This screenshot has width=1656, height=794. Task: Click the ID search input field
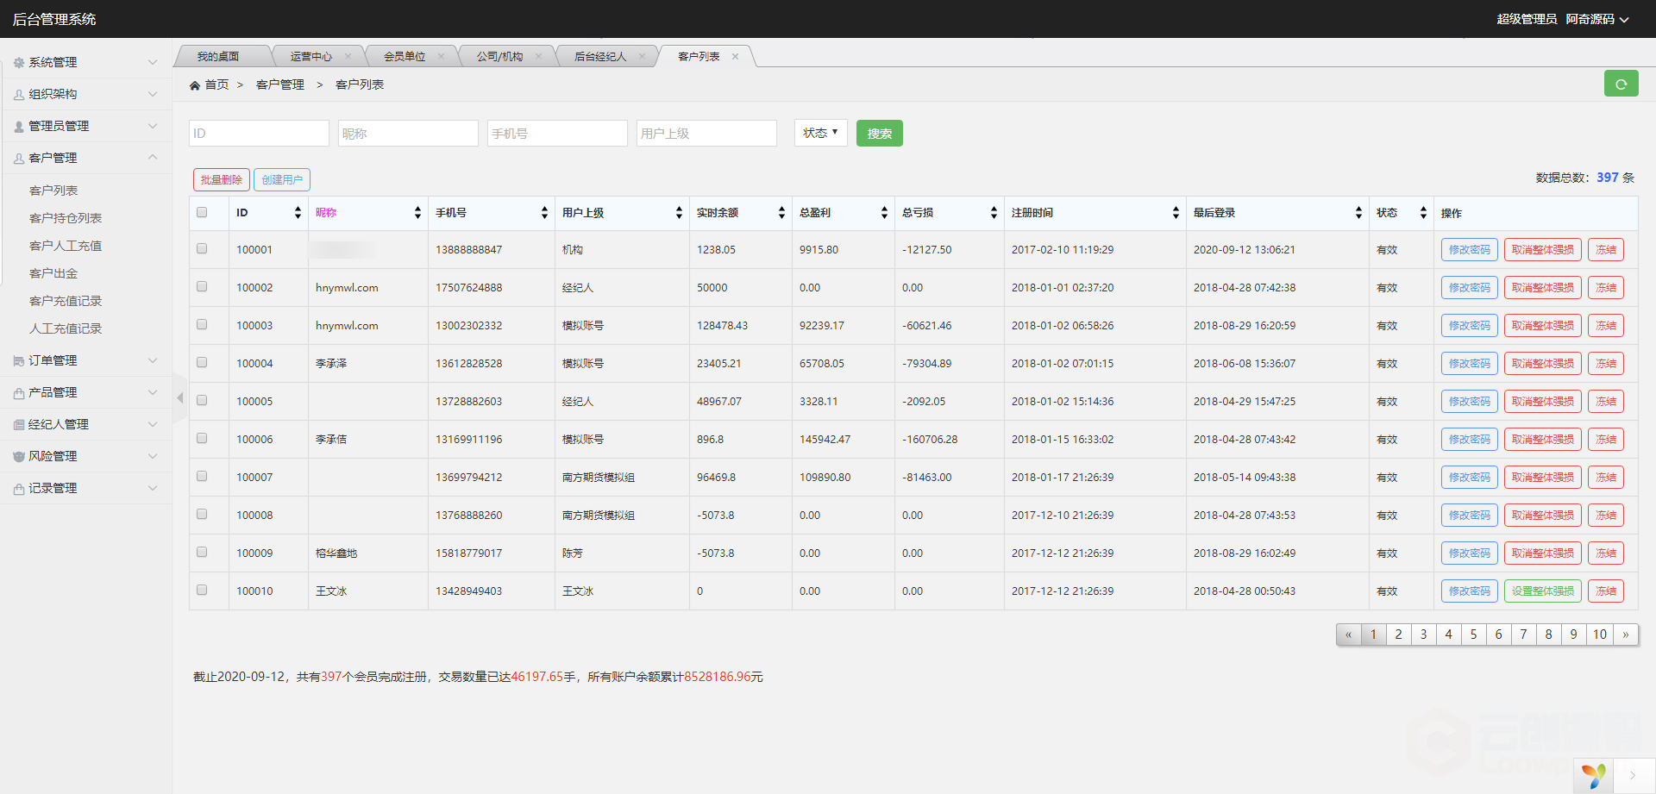pos(259,133)
